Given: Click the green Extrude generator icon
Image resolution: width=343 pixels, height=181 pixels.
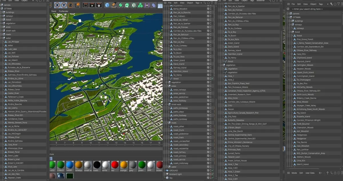Looking at the screenshot, I should pyautogui.click(x=127, y=5).
